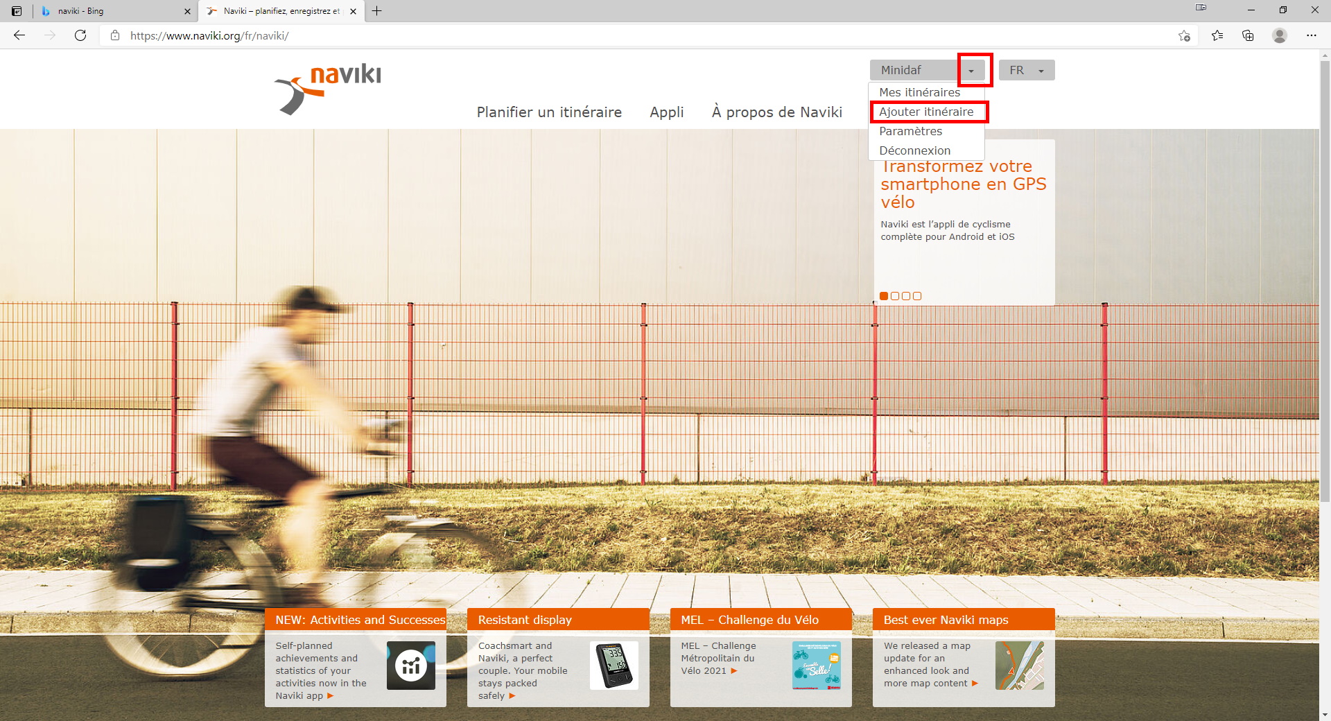This screenshot has width=1331, height=721.
Task: Open Planifier un itinéraire page
Action: coord(548,112)
